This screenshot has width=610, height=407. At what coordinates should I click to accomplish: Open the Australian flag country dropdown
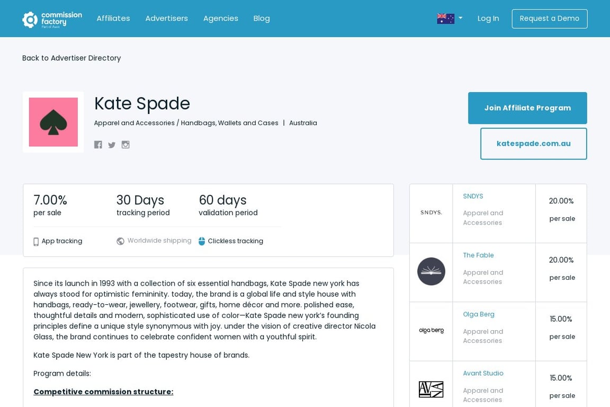[x=450, y=19]
